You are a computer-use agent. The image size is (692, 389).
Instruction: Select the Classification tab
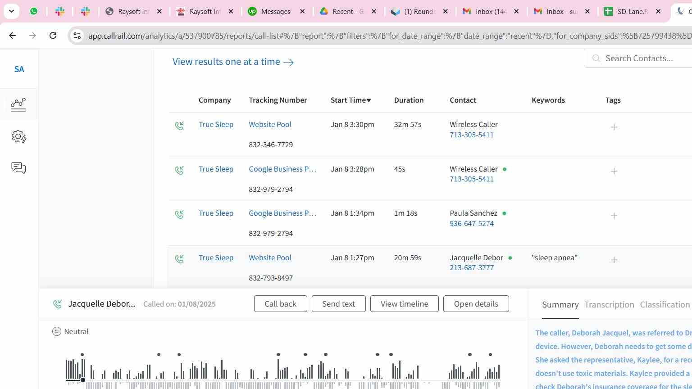[665, 305]
